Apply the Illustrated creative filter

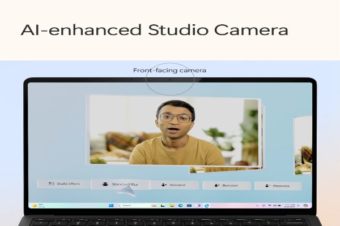tap(226, 185)
